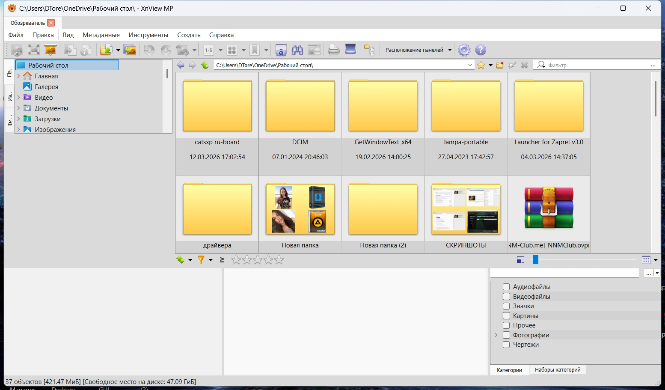The image size is (665, 390).
Task: Go up one folder with green arrow
Action: 205,65
